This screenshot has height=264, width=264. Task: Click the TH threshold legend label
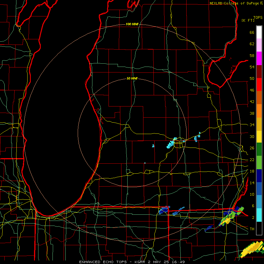pos(252,229)
